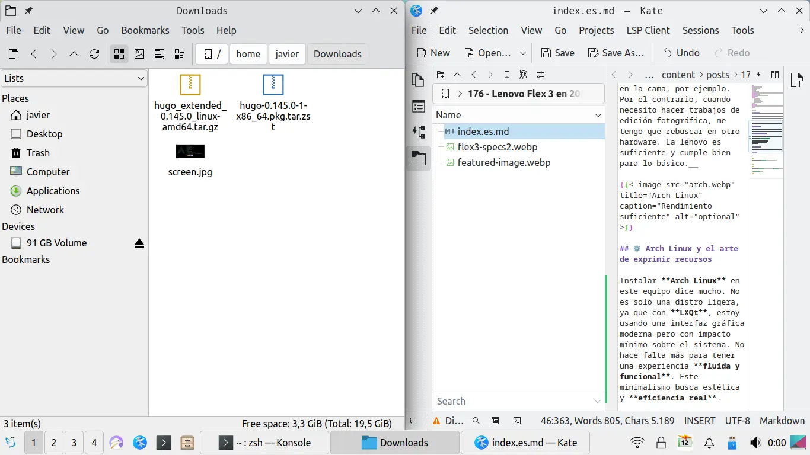Viewport: 810px width, 455px height.
Task: Switch to icon view mode
Action: point(119,54)
